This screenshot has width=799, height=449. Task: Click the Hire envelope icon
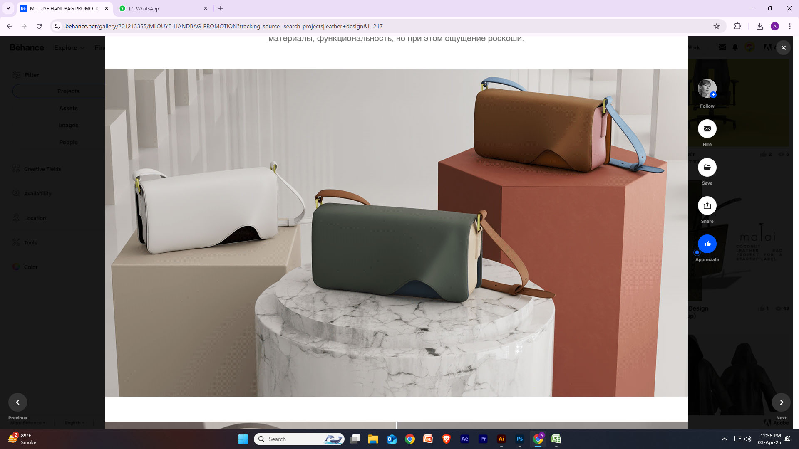click(x=707, y=129)
